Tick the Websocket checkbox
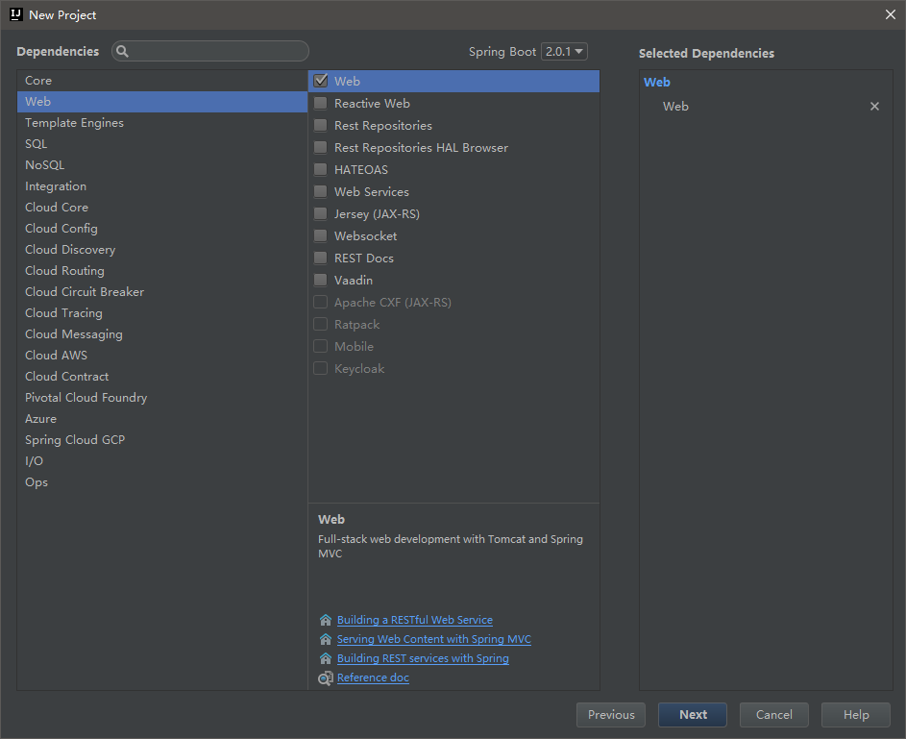The image size is (906, 739). 321,236
